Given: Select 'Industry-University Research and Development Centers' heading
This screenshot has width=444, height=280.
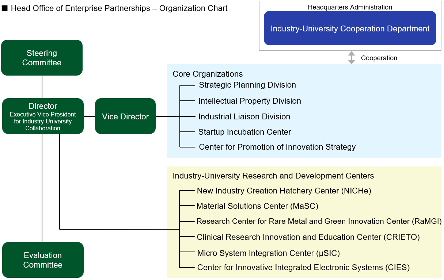Looking at the screenshot, I should [273, 176].
